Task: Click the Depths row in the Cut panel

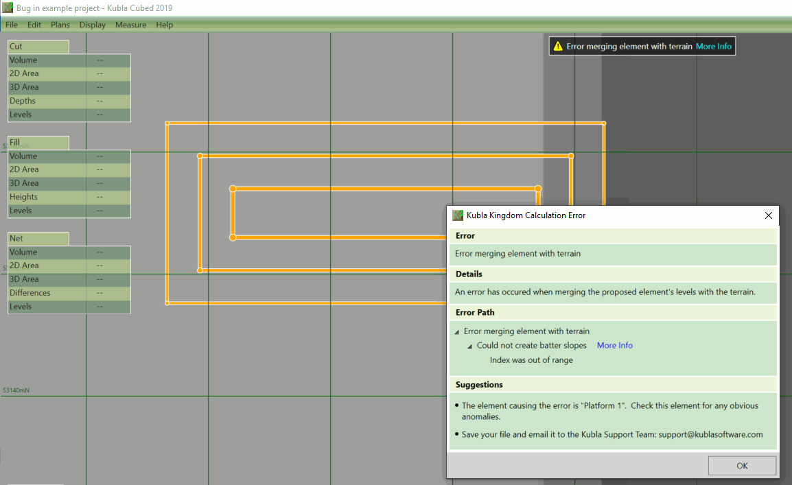Action: tap(69, 101)
